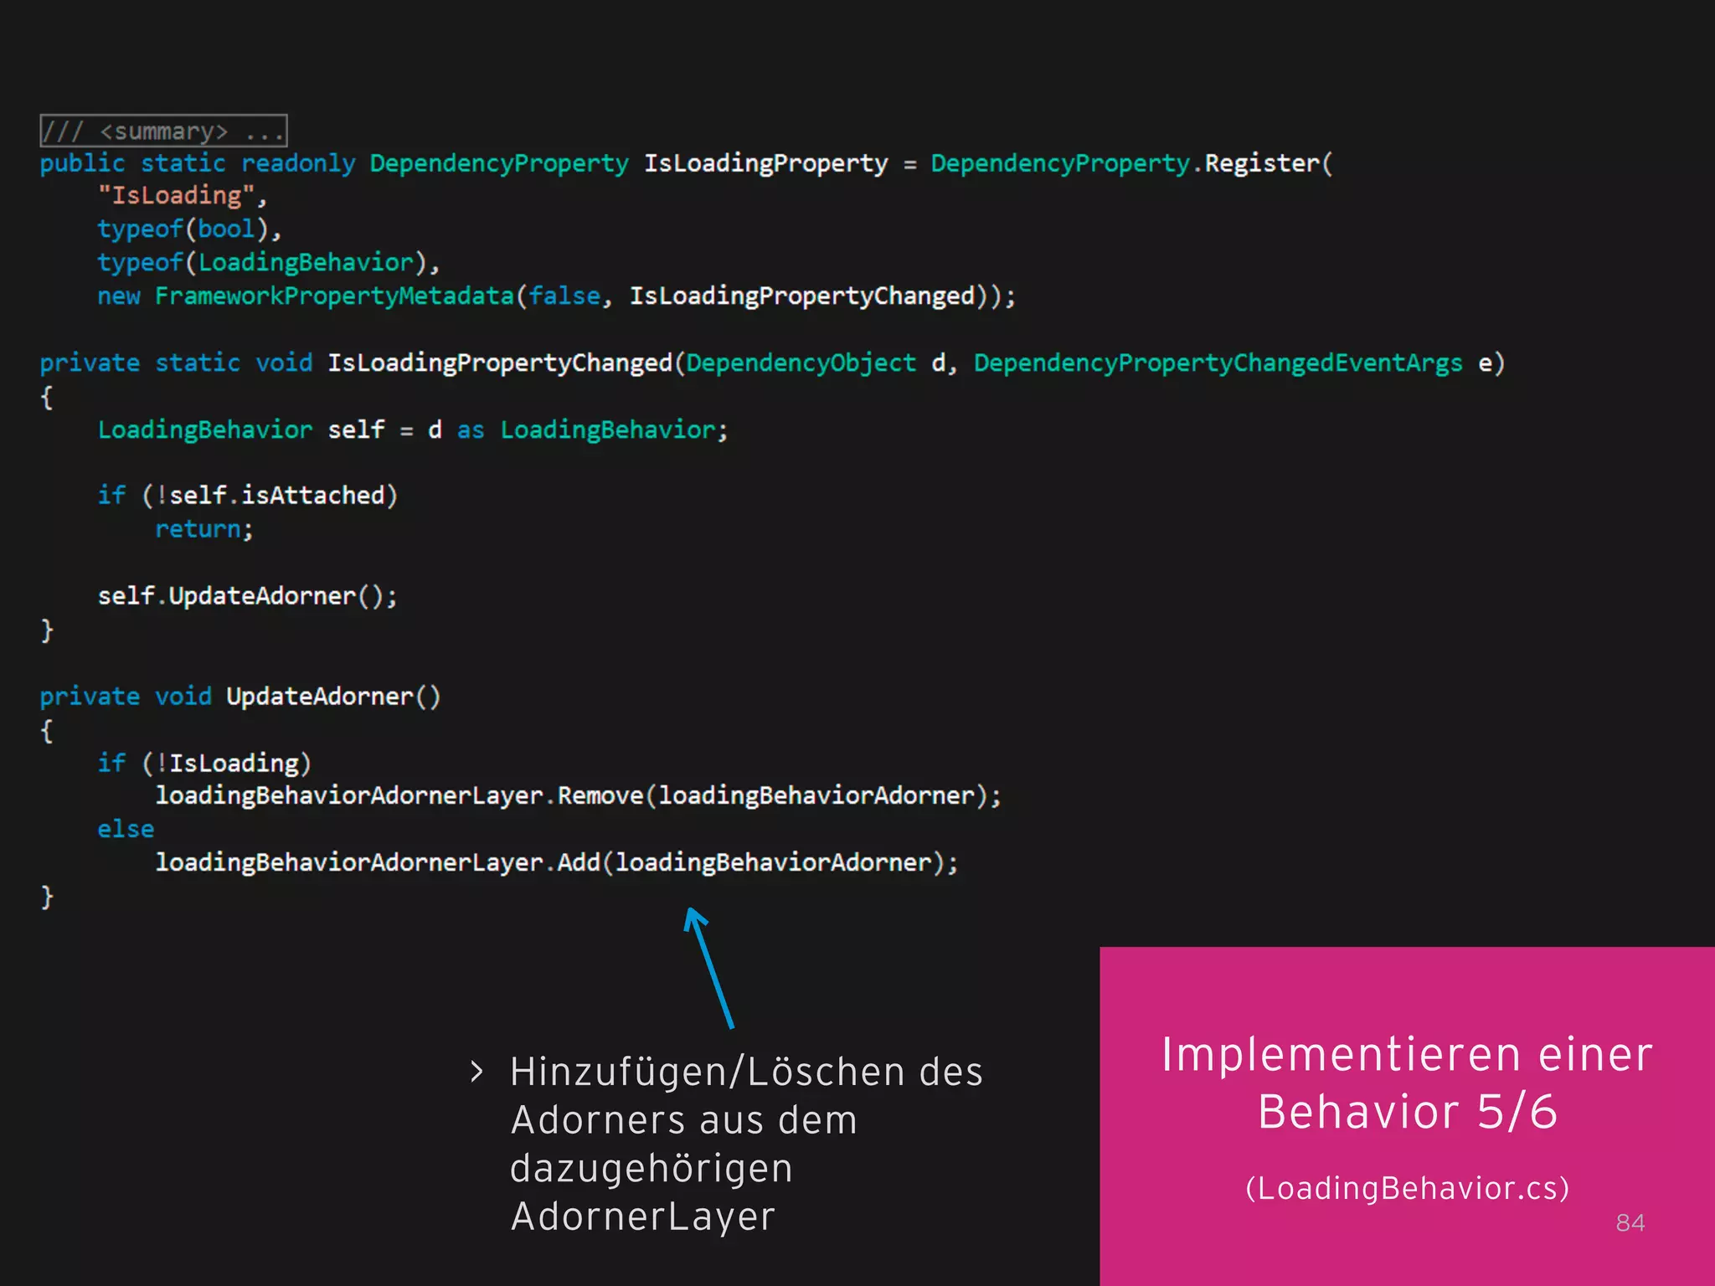Click the "IsLoading" string literal
The width and height of the screenshot is (1715, 1286).
coord(176,196)
